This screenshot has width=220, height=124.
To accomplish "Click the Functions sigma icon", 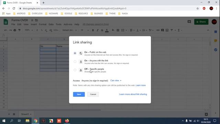I will point(179,30).
